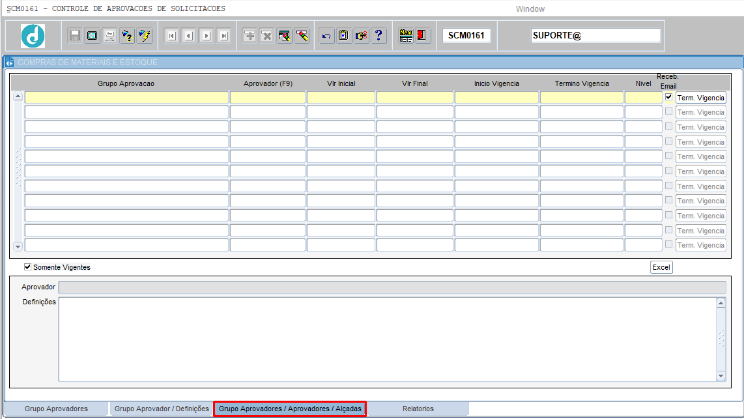Screen dimensions: 744x419
Task: Check Receb. Email in the second row
Action: pos(668,112)
